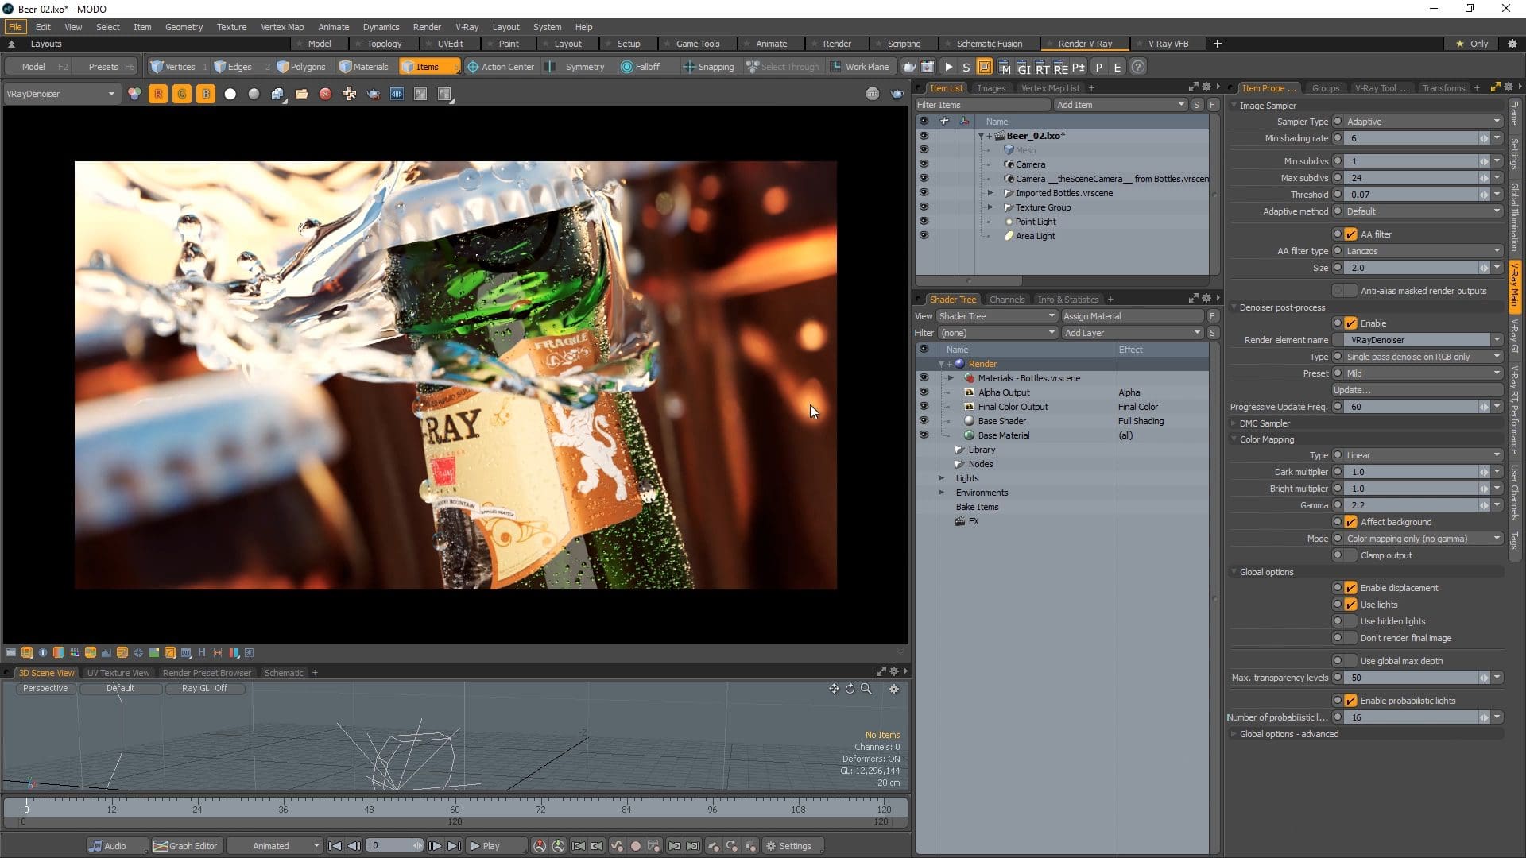Click the record keyframe icon in the timeline
Viewport: 1526px width, 858px height.
[635, 846]
